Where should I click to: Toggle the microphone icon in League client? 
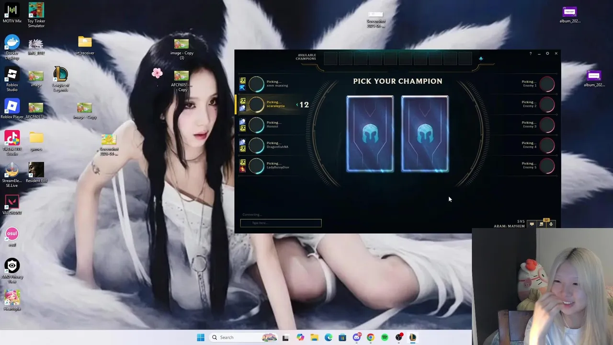pyautogui.click(x=551, y=224)
